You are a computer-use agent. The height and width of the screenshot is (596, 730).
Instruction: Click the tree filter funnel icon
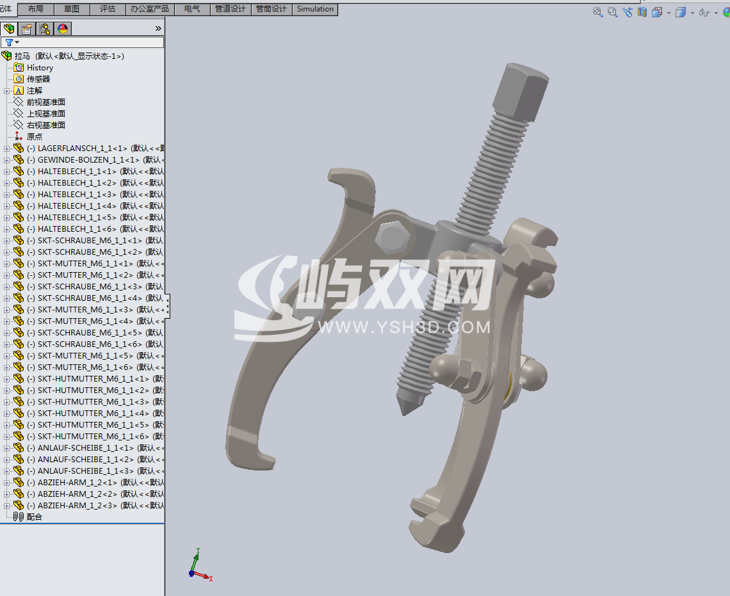10,42
